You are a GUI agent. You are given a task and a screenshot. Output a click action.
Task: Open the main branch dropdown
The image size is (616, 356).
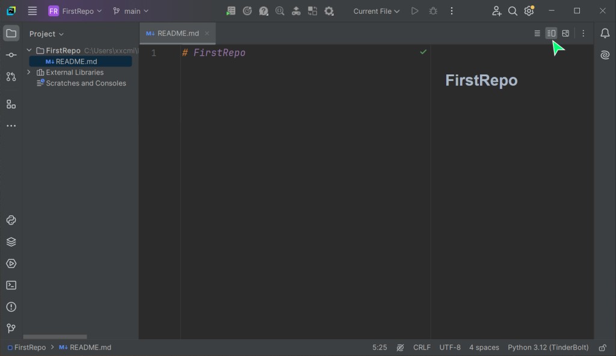tap(131, 11)
